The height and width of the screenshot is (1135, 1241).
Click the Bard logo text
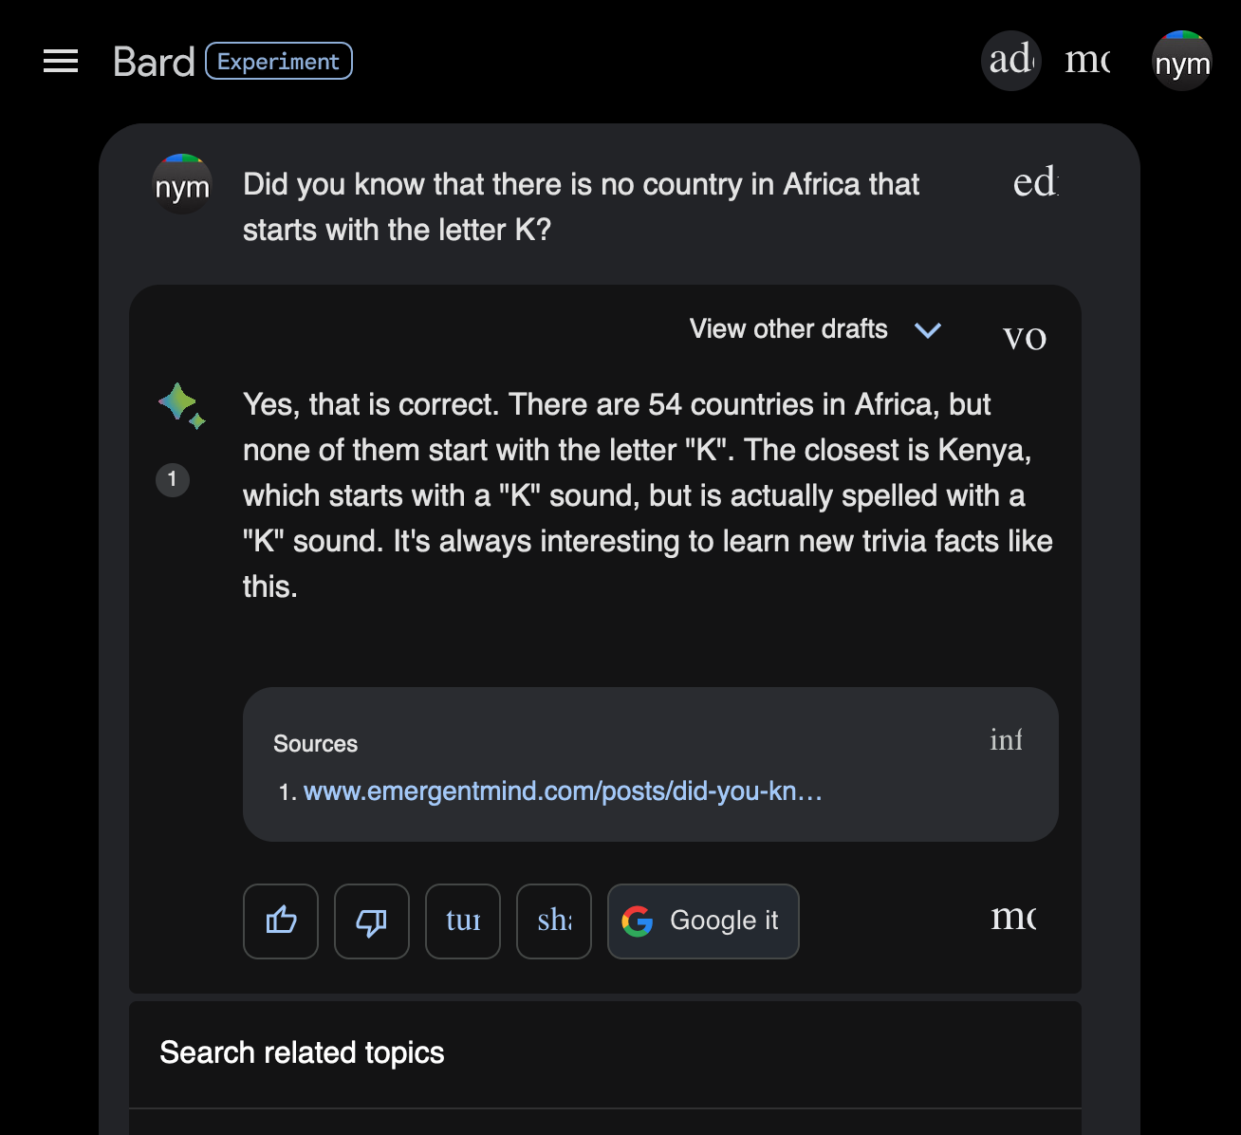click(x=154, y=62)
